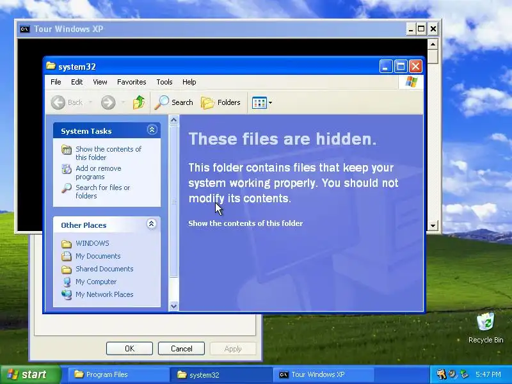Screen dimensions: 512x384
Task: Click the sidebar scrollbar thumb
Action: tap(173, 202)
